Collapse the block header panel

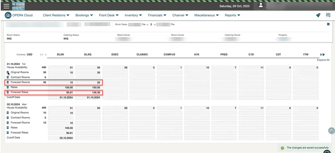click(x=328, y=24)
